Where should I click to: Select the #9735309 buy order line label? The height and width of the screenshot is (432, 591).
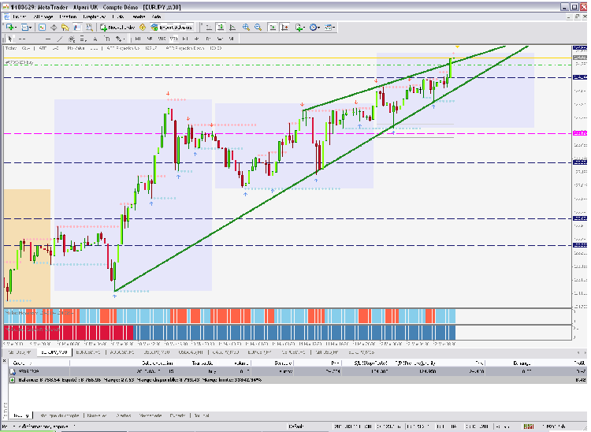(x=20, y=62)
